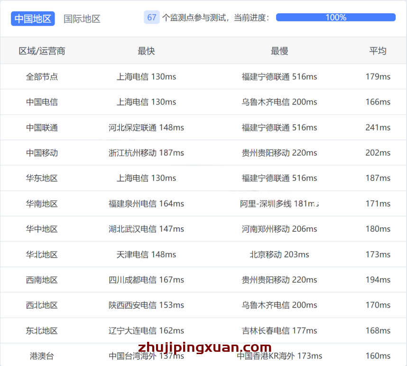
Task: Click the 平均 column header
Action: [378, 51]
